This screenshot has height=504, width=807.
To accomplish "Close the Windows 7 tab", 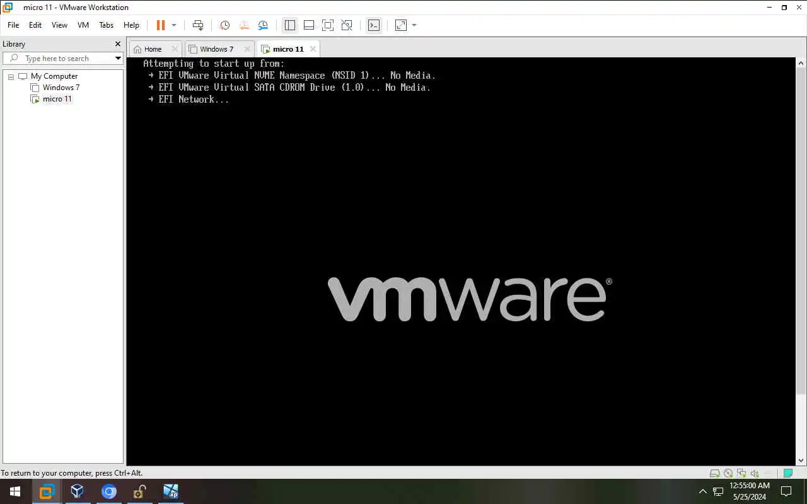I will 247,49.
